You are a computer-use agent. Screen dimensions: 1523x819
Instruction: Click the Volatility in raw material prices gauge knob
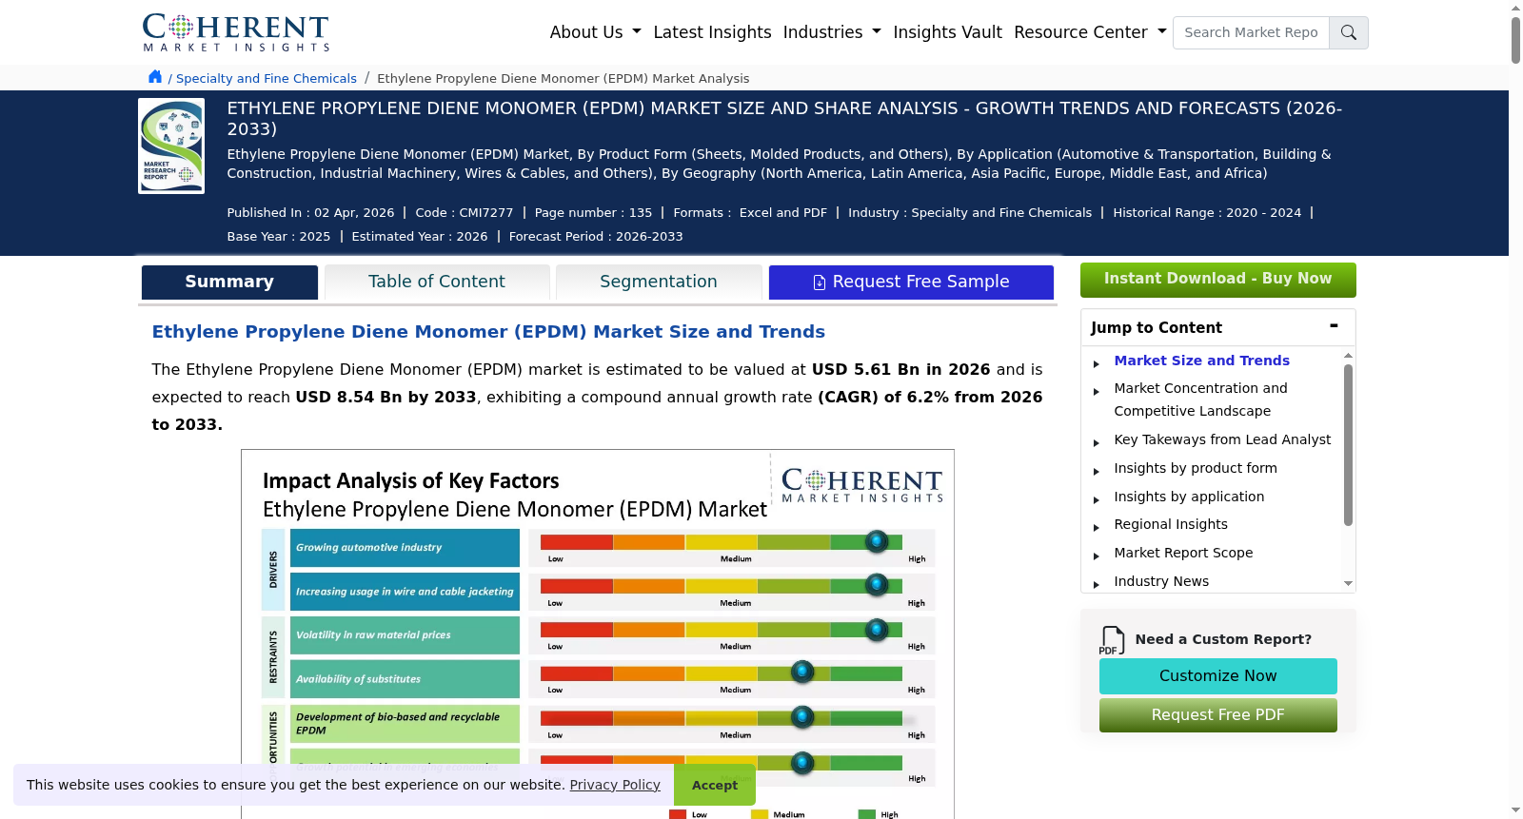coord(877,629)
